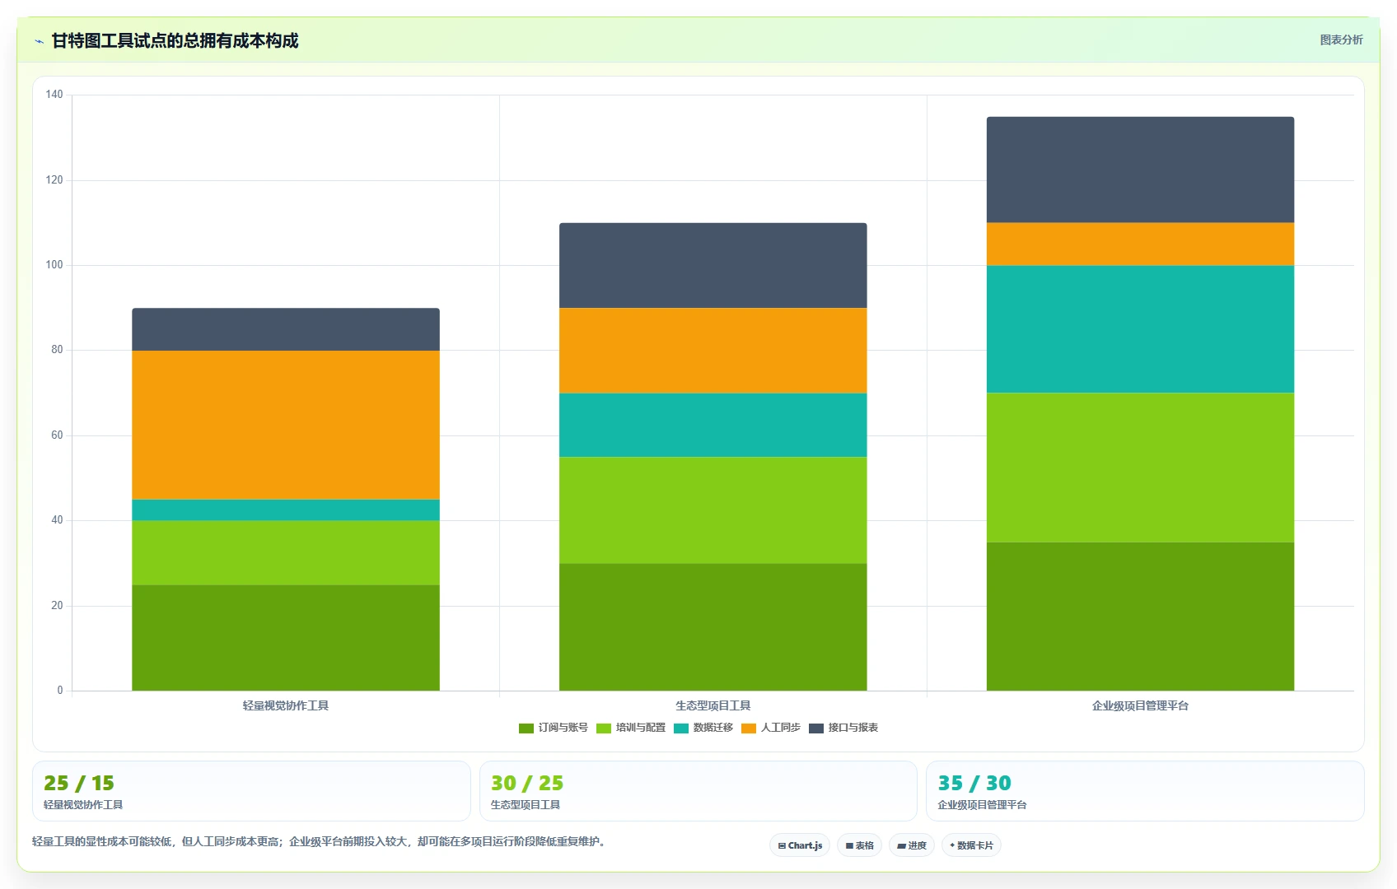Select the 表格 tag chip
The width and height of the screenshot is (1397, 889).
859,845
